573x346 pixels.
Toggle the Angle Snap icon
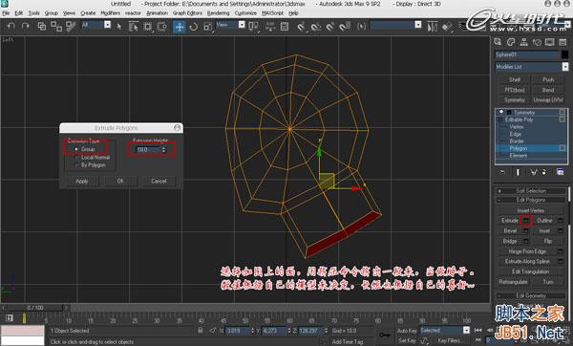click(x=316, y=27)
